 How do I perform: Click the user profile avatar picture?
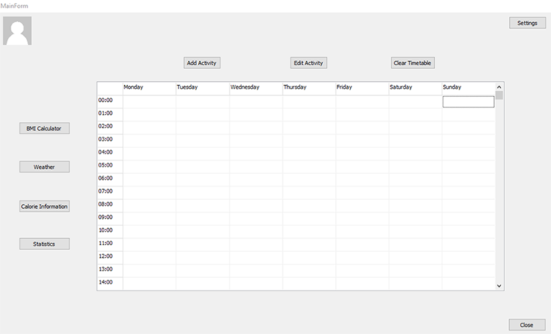[x=17, y=31]
